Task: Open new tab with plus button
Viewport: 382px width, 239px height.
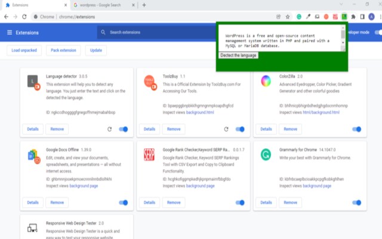Action: pos(144,5)
